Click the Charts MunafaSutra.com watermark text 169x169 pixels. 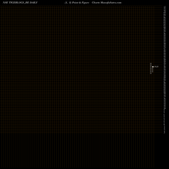[x=106, y=3]
